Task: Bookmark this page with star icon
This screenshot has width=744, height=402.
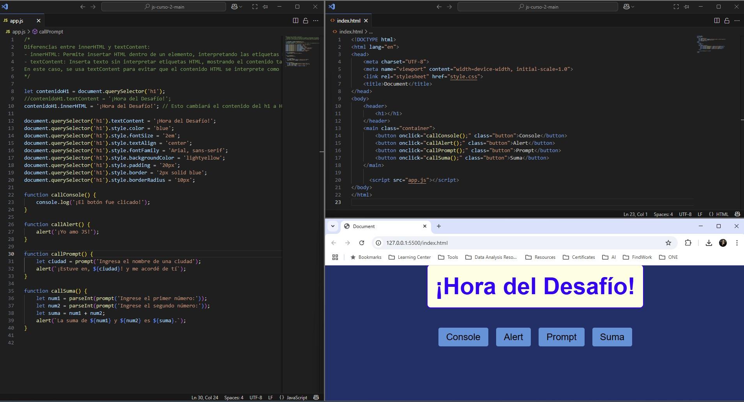Action: pos(668,243)
